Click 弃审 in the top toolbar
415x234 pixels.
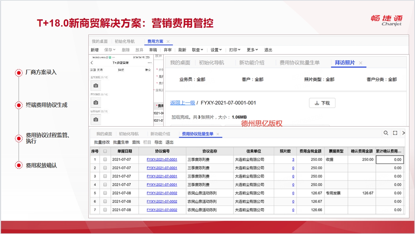[x=168, y=50]
